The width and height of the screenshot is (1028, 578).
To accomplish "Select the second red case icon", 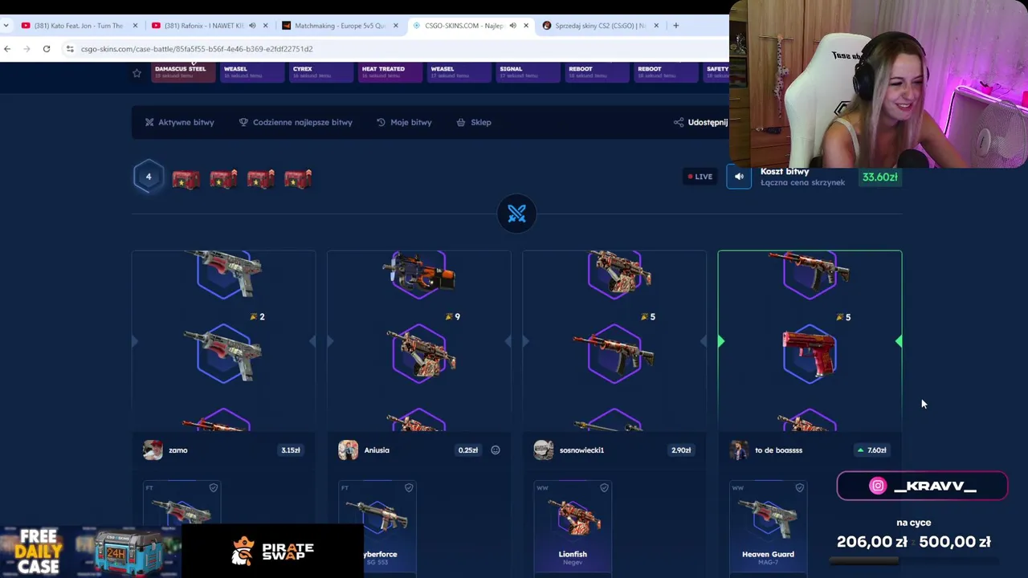I will 223,178.
